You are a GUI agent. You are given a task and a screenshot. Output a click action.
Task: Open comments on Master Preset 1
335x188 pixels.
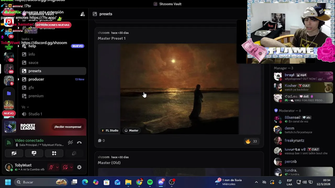[x=101, y=140]
